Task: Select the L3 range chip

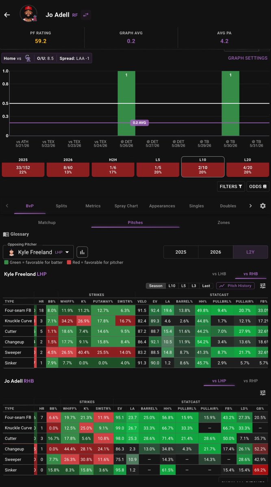Action: coord(194,286)
